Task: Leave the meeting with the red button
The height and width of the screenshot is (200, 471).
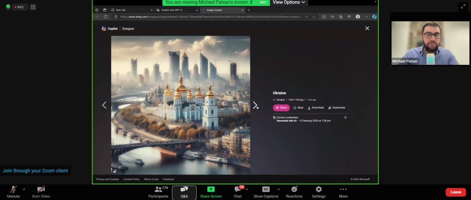Action: [455, 192]
